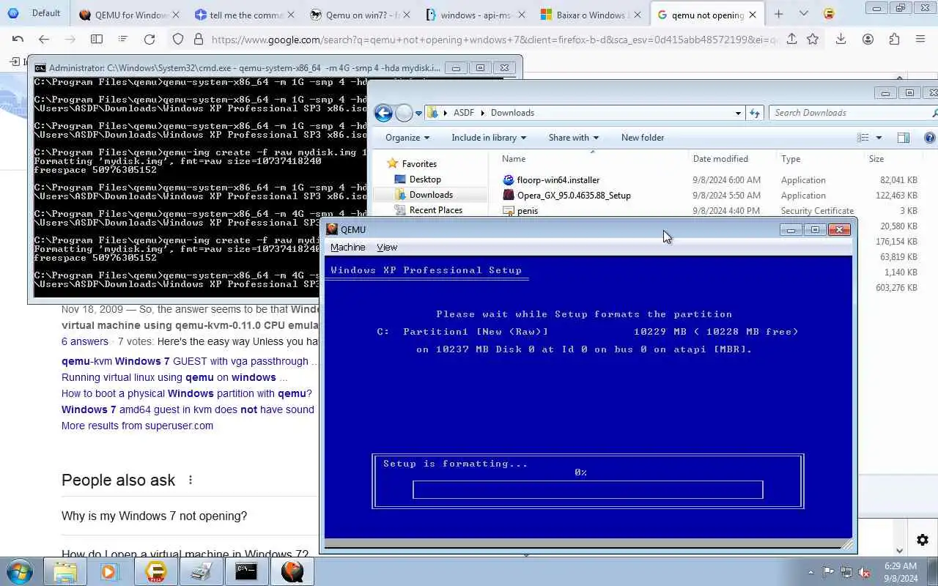Select the floorp-win64.installer file
Image resolution: width=938 pixels, height=586 pixels.
tap(558, 180)
